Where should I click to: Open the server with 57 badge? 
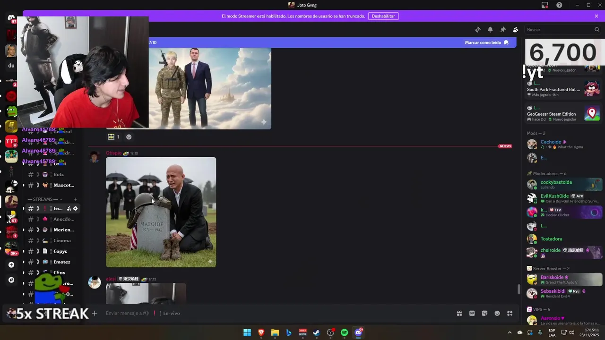[x=11, y=216]
